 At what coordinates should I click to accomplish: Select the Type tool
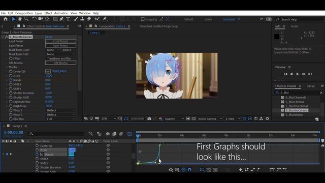click(68, 19)
